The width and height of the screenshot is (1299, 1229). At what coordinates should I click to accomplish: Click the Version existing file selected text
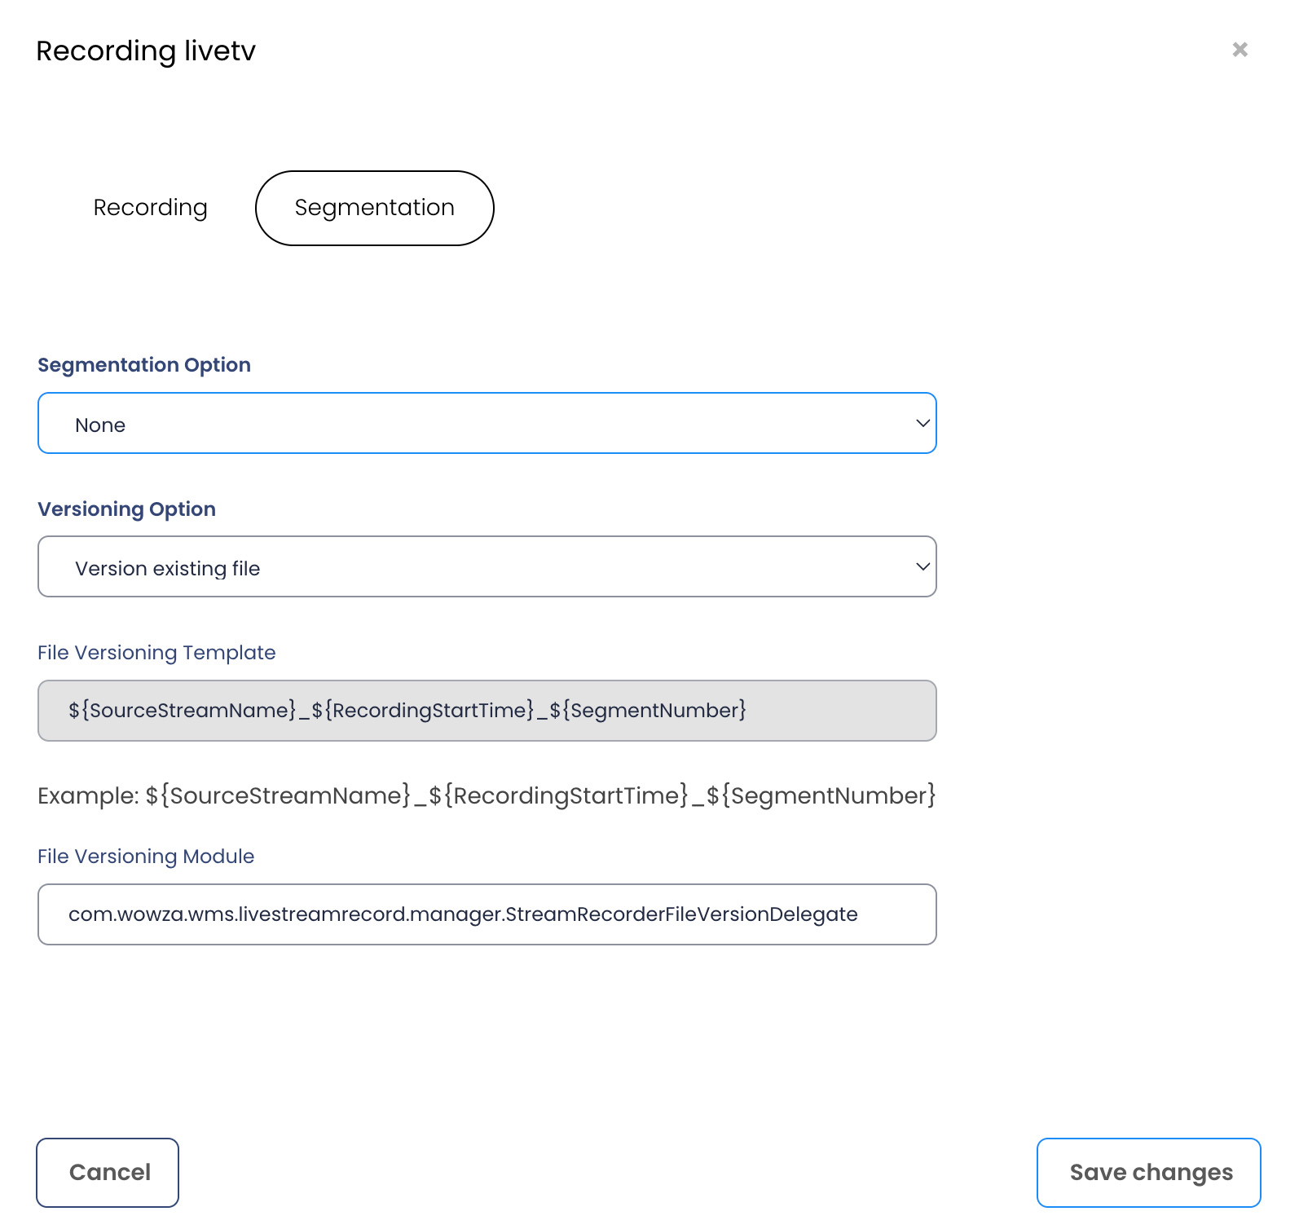[x=168, y=569]
